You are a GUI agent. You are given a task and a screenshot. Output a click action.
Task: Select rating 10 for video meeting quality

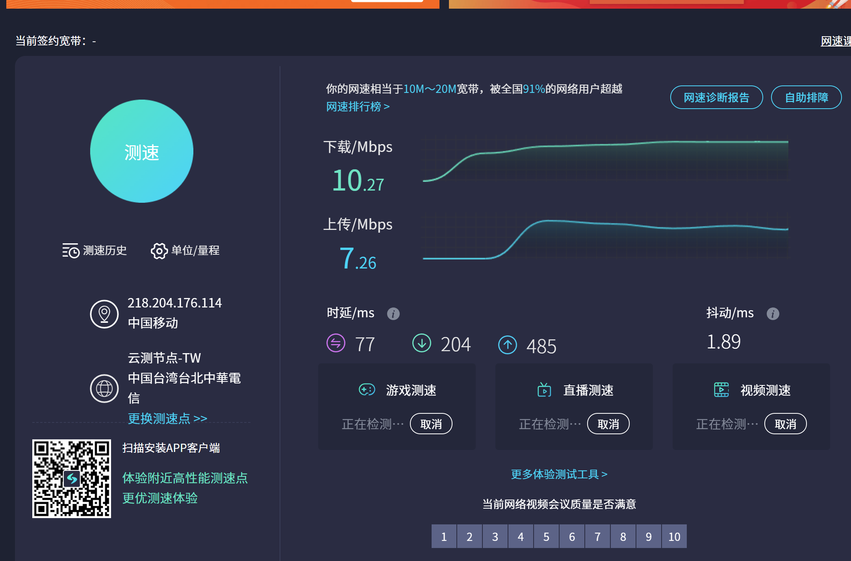click(x=674, y=536)
